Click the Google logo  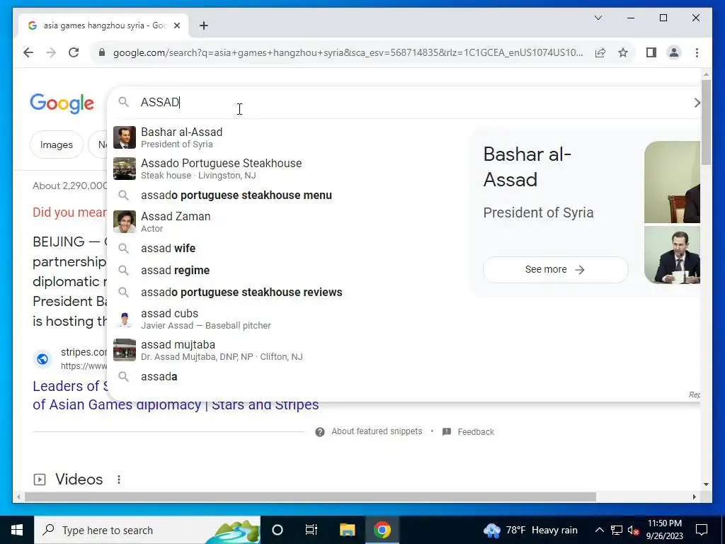(x=62, y=103)
